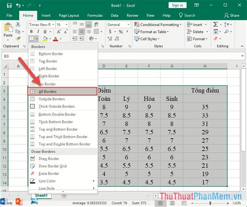The height and width of the screenshot is (207, 247).
Task: Click the Percent Style icon
Action: 120,32
